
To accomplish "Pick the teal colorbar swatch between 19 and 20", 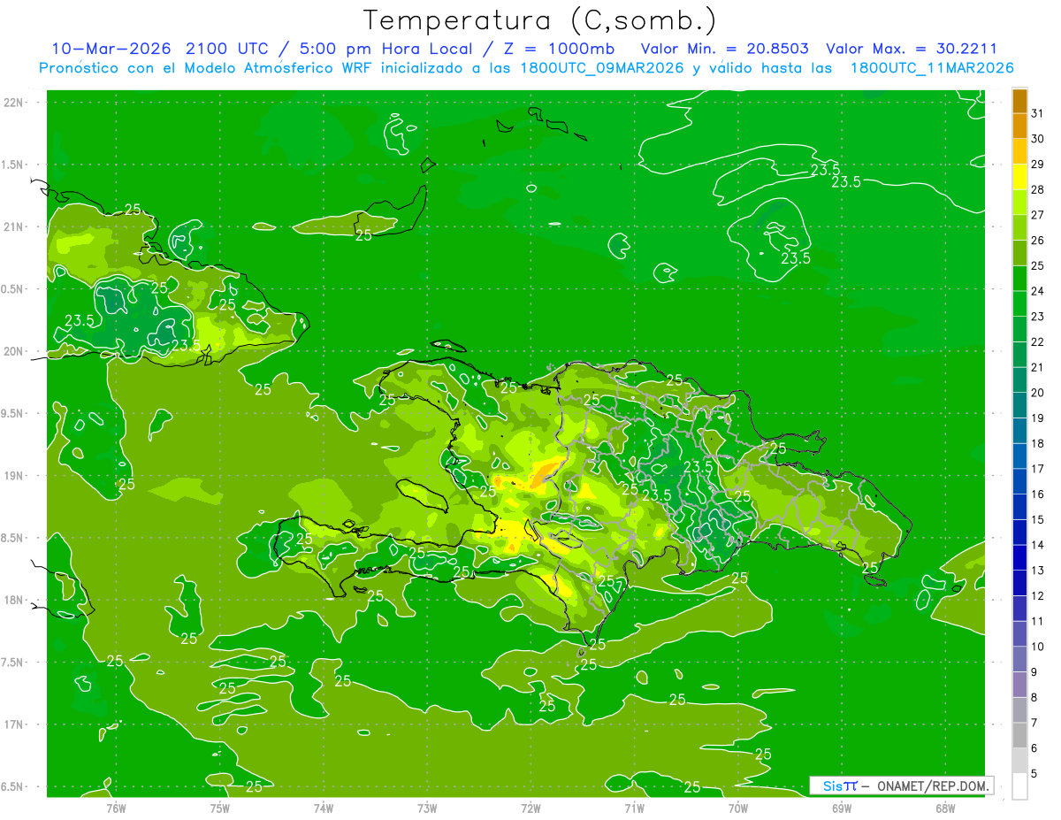I will [1019, 405].
